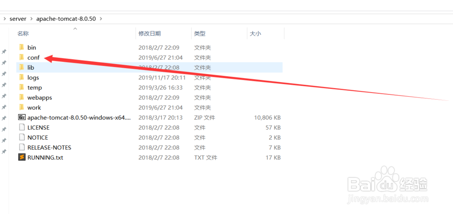
Task: Open the bin folder icon
Action: tap(21, 47)
